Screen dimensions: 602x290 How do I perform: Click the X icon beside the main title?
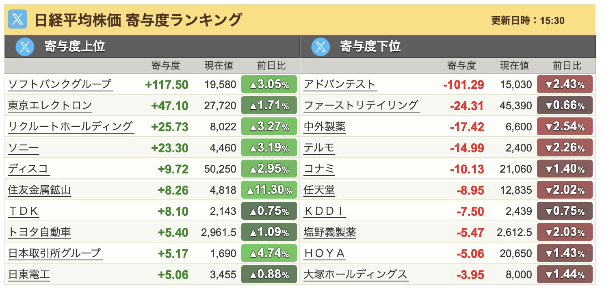[x=17, y=19]
